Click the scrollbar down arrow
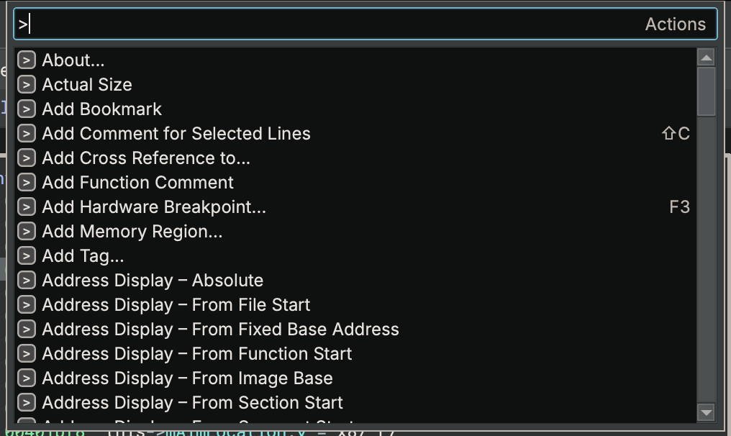Viewport: 731px width, 436px height. tap(706, 414)
